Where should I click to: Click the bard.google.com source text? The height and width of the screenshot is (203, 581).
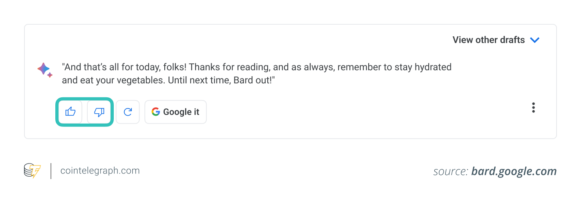pos(514,171)
